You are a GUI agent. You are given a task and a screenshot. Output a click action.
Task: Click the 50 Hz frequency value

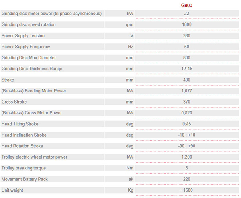[x=187, y=47]
